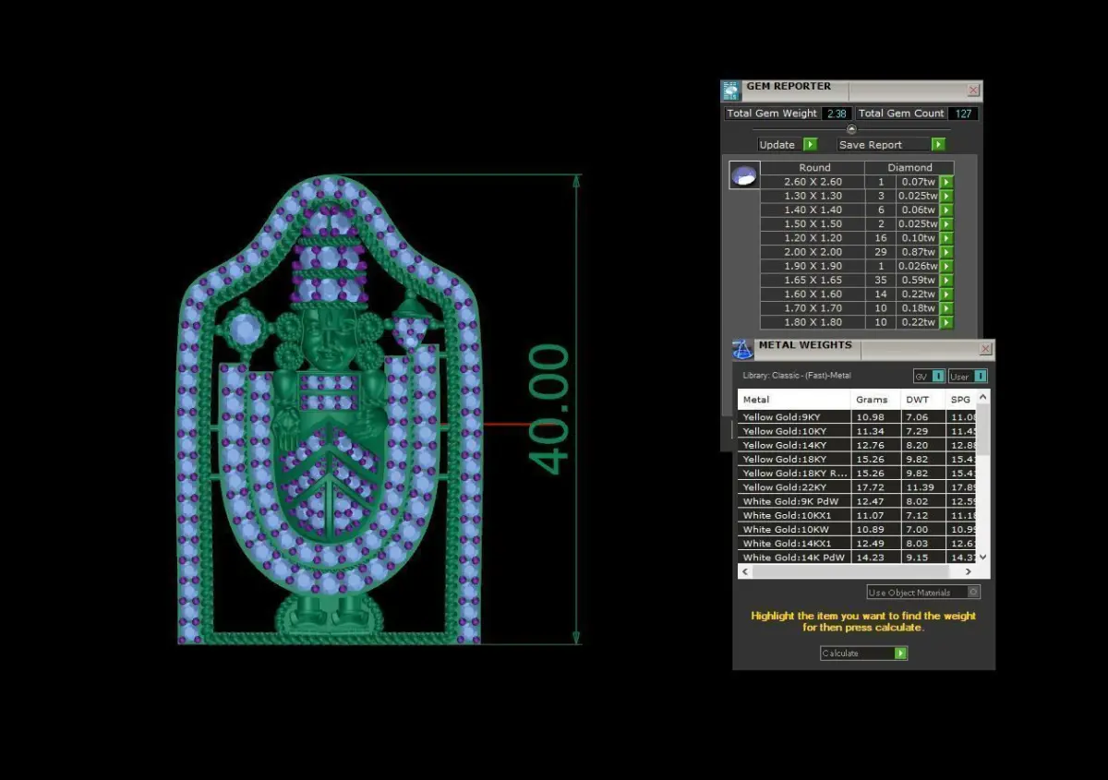The width and height of the screenshot is (1108, 780).
Task: Click the 0.59tw weight cell
Action: click(919, 281)
